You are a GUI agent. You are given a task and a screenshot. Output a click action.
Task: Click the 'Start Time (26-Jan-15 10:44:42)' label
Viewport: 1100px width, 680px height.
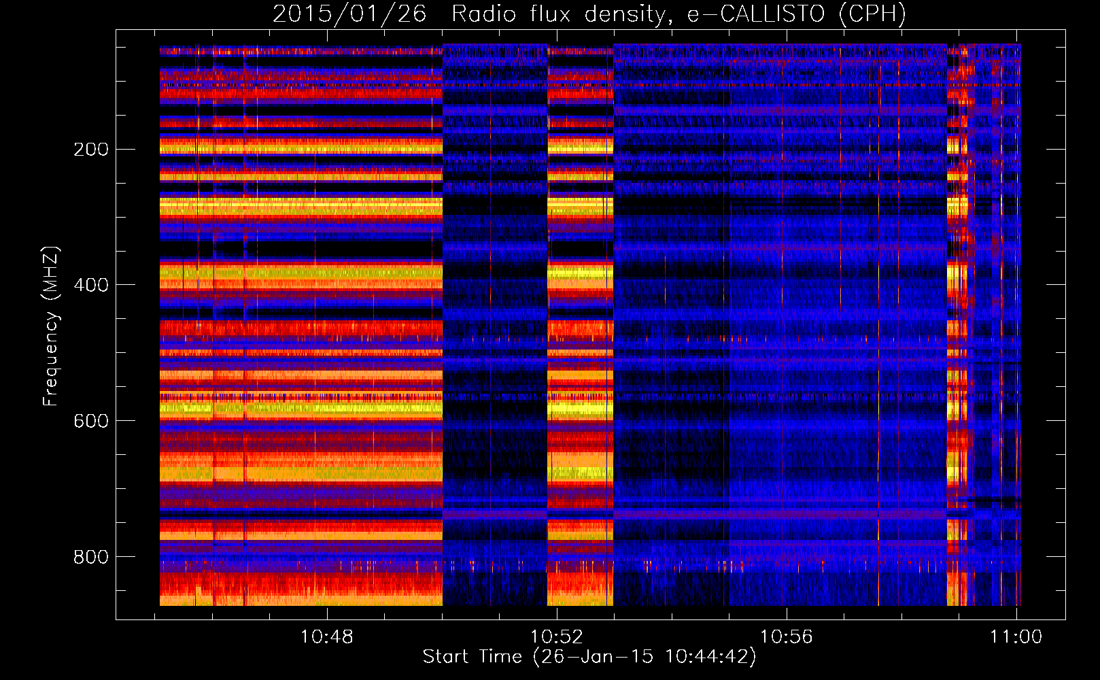pyautogui.click(x=589, y=656)
